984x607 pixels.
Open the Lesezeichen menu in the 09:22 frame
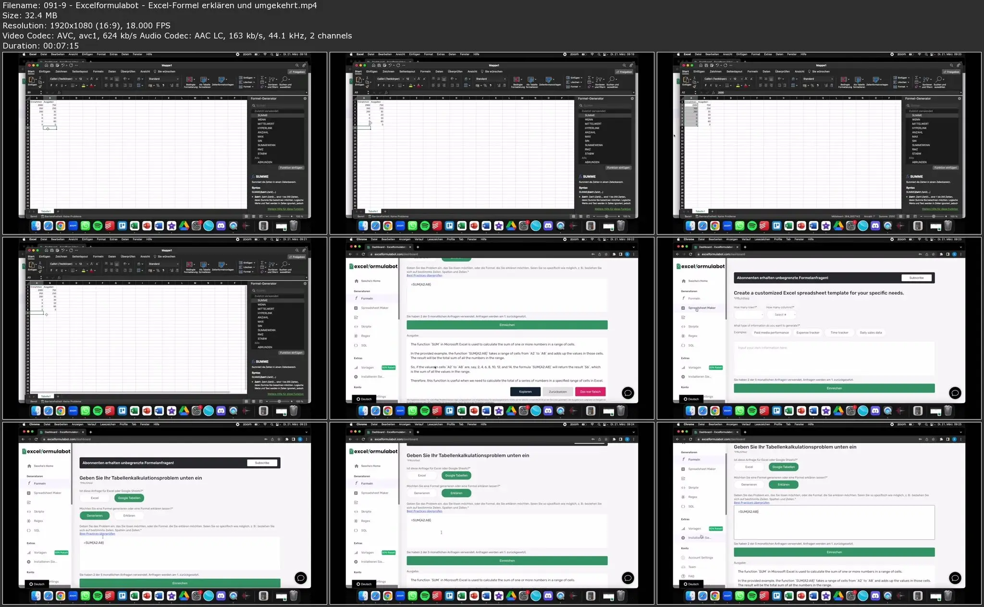435,239
